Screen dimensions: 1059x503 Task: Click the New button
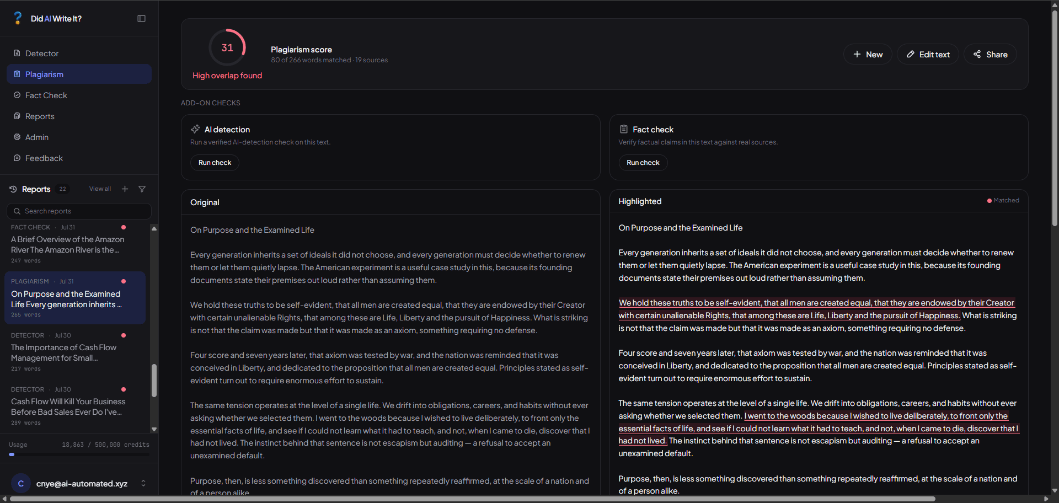(868, 54)
